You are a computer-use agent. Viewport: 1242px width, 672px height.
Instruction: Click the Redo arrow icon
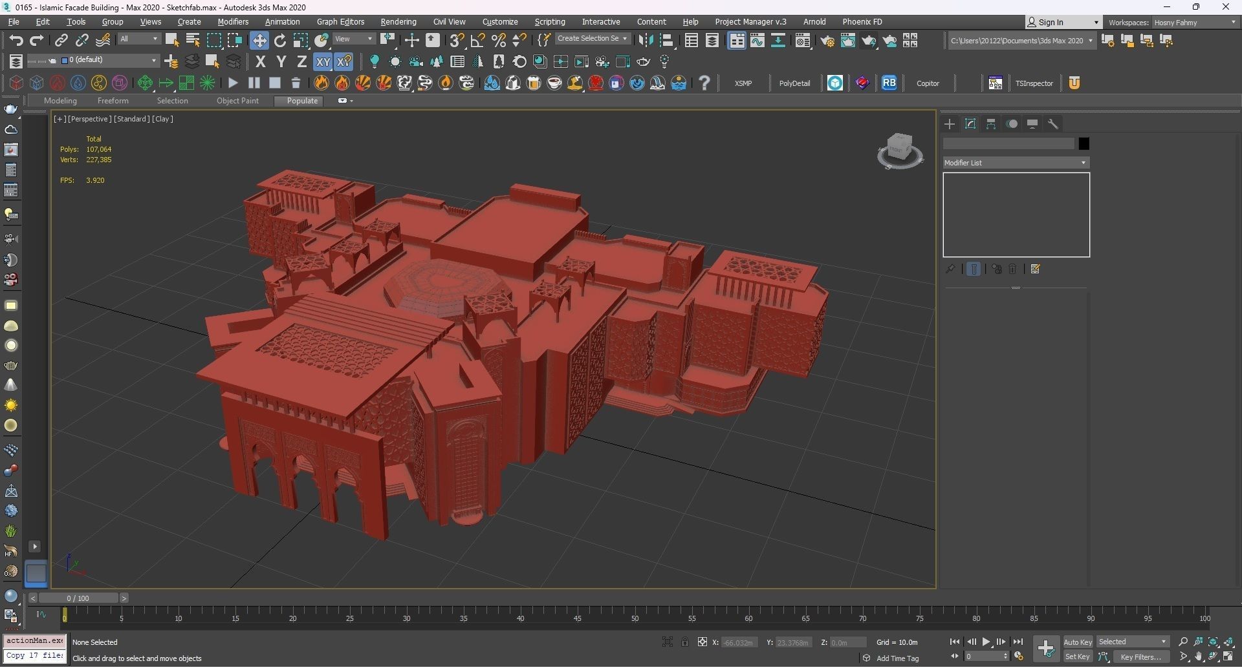pyautogui.click(x=37, y=40)
